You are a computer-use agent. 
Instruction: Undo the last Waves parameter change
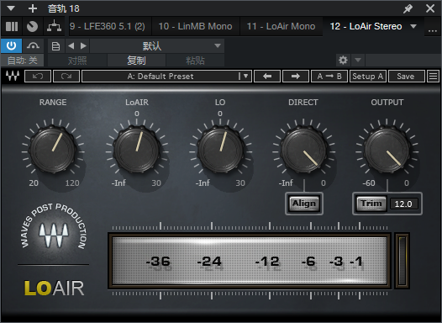click(x=38, y=77)
